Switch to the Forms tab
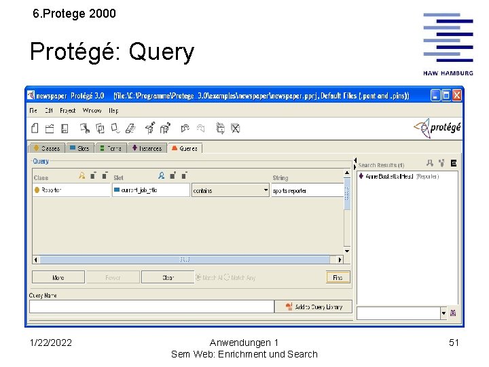489x367 pixels. (x=111, y=148)
